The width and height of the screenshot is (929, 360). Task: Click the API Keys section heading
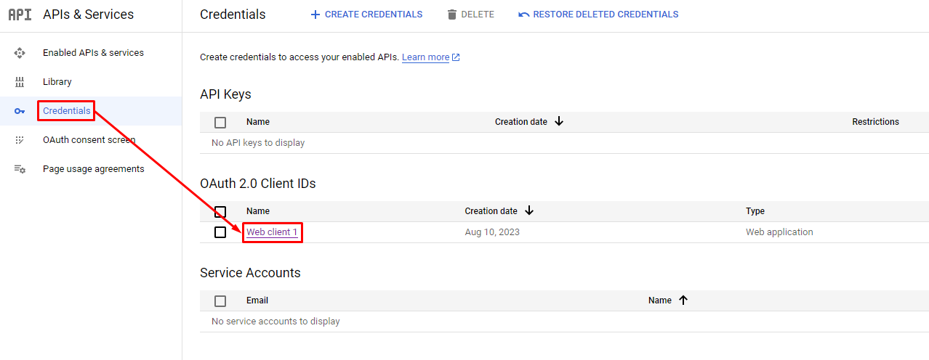(x=225, y=94)
